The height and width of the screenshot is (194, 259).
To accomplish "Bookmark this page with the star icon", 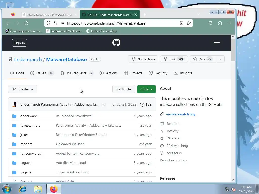I will 189,23.
